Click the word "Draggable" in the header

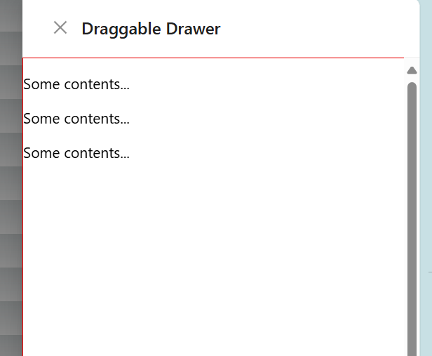coord(121,29)
